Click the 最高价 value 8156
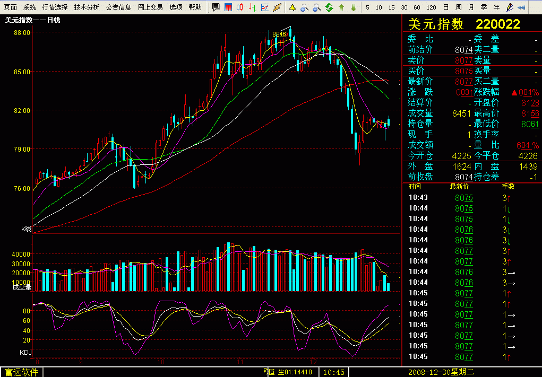The height and width of the screenshot is (377, 542). (x=530, y=113)
